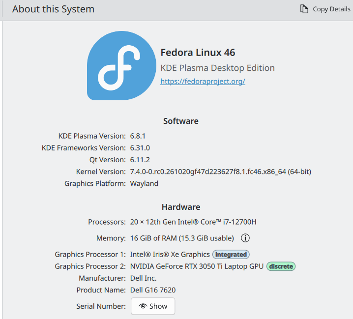Select the manufacturer value "Dell Inc."
This screenshot has height=319, width=353.
pos(143,278)
